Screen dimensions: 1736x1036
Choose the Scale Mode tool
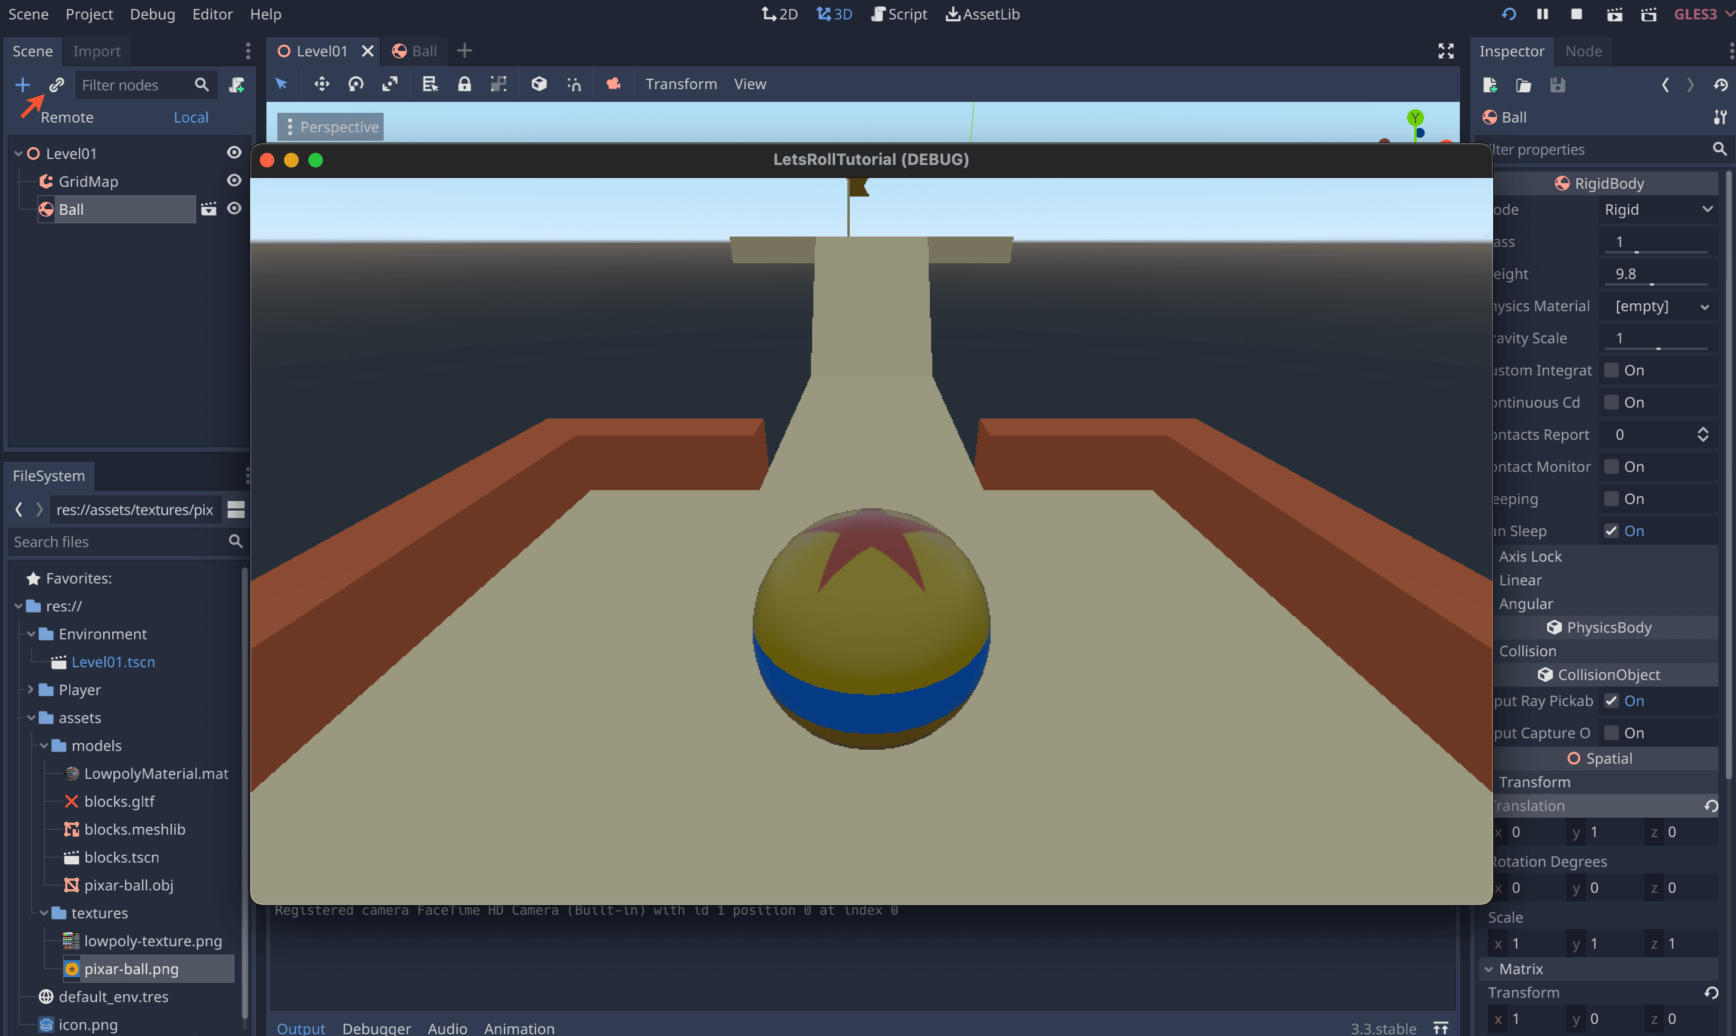pos(390,84)
